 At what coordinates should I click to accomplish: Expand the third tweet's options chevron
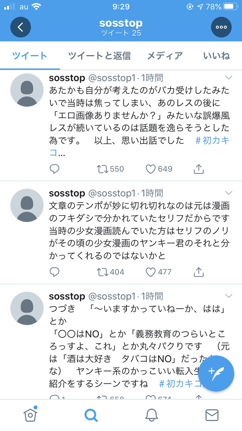click(229, 296)
